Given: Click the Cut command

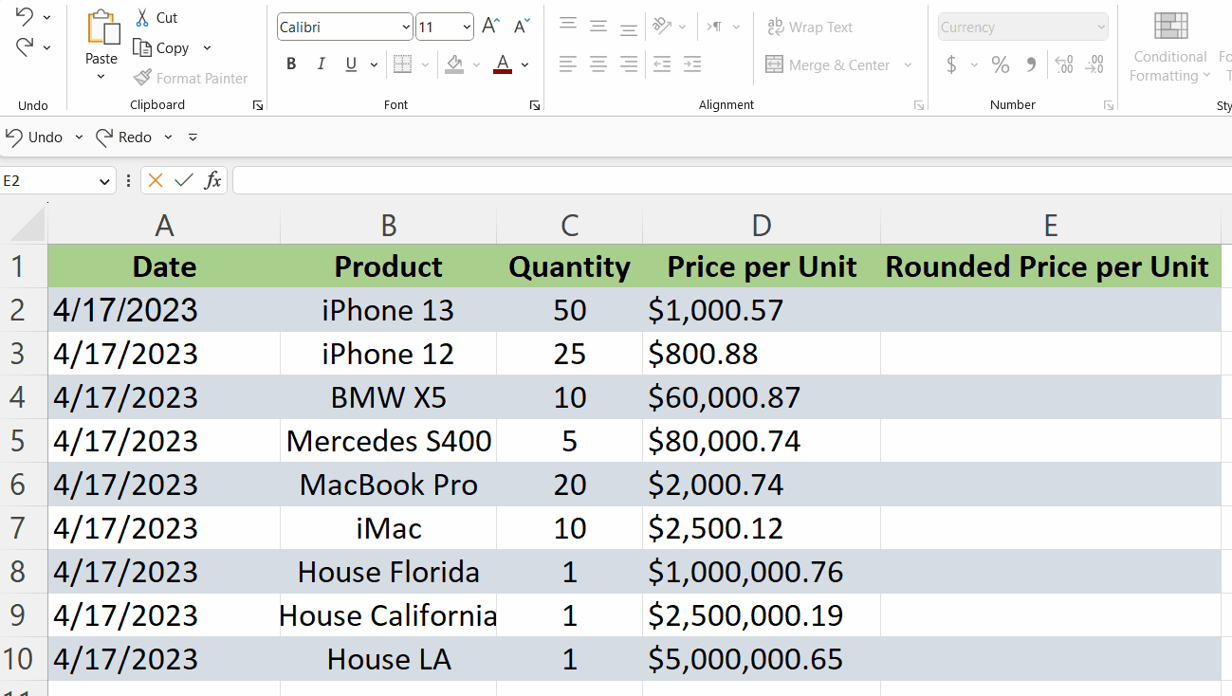Looking at the screenshot, I should pos(157,17).
